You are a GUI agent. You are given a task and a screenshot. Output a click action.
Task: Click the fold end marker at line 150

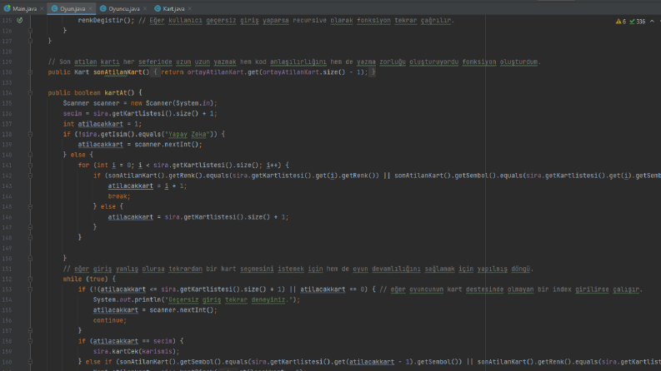coord(30,258)
